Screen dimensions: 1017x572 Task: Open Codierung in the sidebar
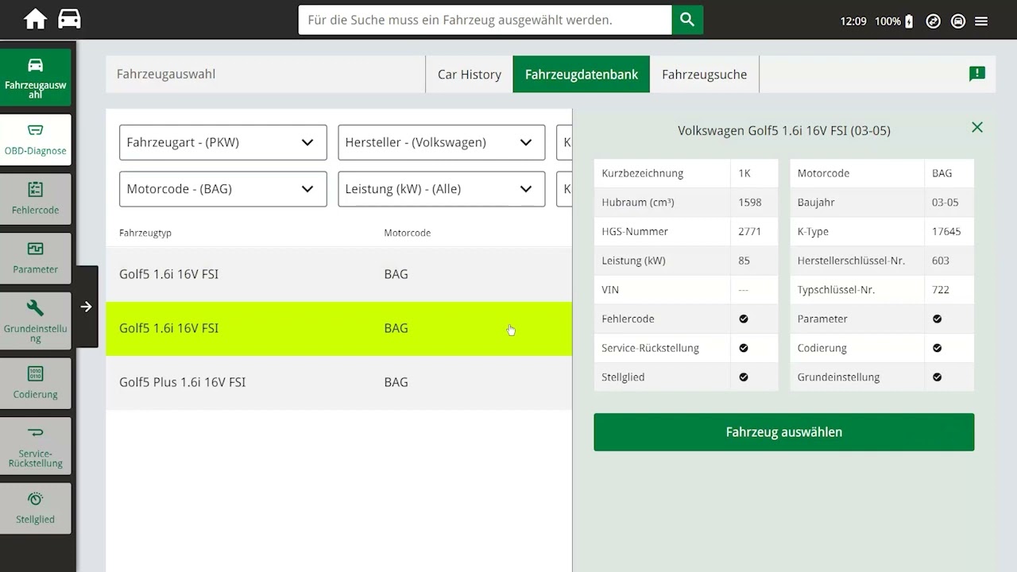click(x=36, y=383)
